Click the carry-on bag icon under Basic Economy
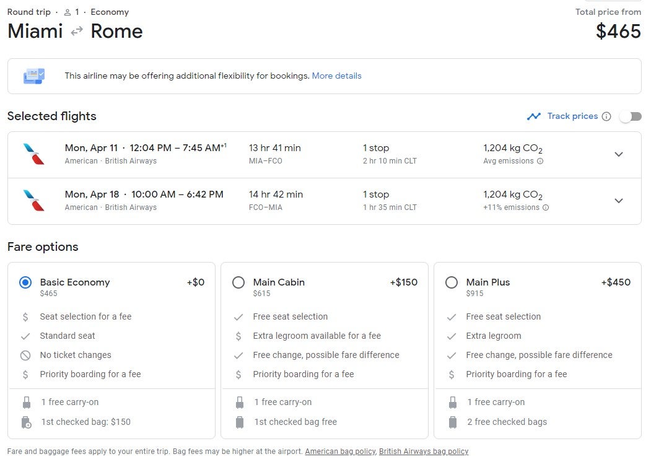The width and height of the screenshot is (651, 467). pyautogui.click(x=27, y=402)
